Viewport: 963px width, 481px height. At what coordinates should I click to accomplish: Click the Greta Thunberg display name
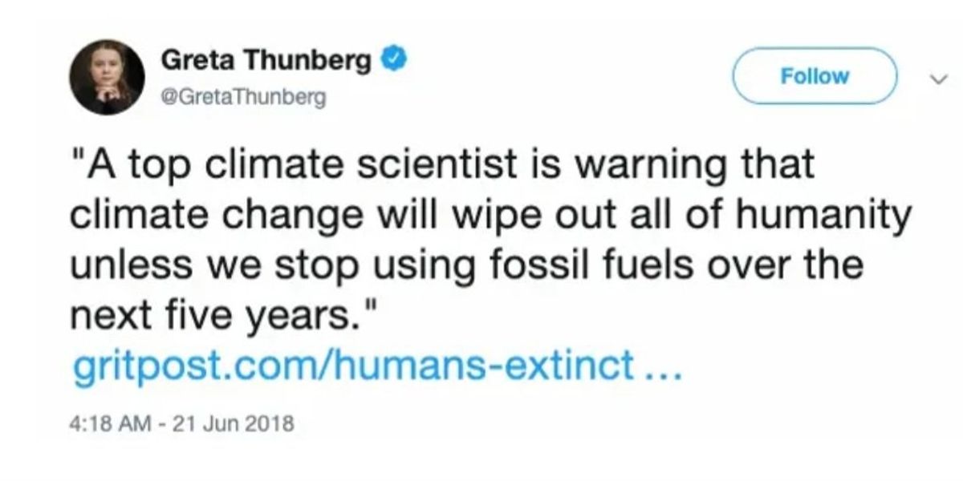pyautogui.click(x=266, y=60)
